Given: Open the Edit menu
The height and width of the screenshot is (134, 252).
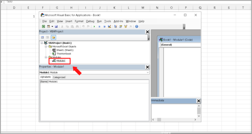Looking at the screenshot, I should (52, 21).
